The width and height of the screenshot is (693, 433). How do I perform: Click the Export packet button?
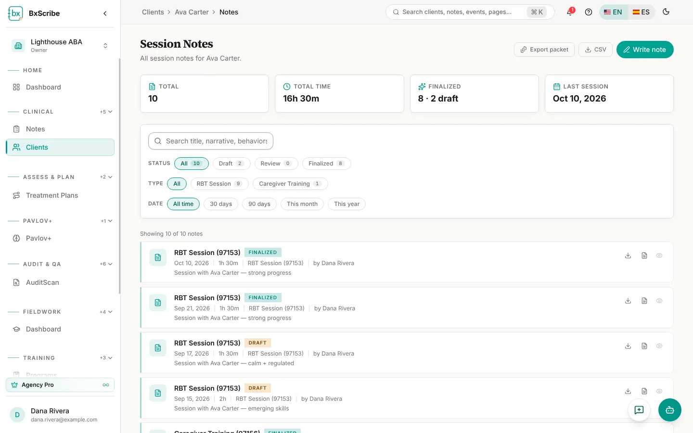tap(544, 50)
